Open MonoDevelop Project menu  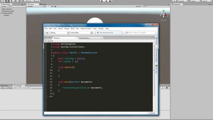(x=67, y=29)
